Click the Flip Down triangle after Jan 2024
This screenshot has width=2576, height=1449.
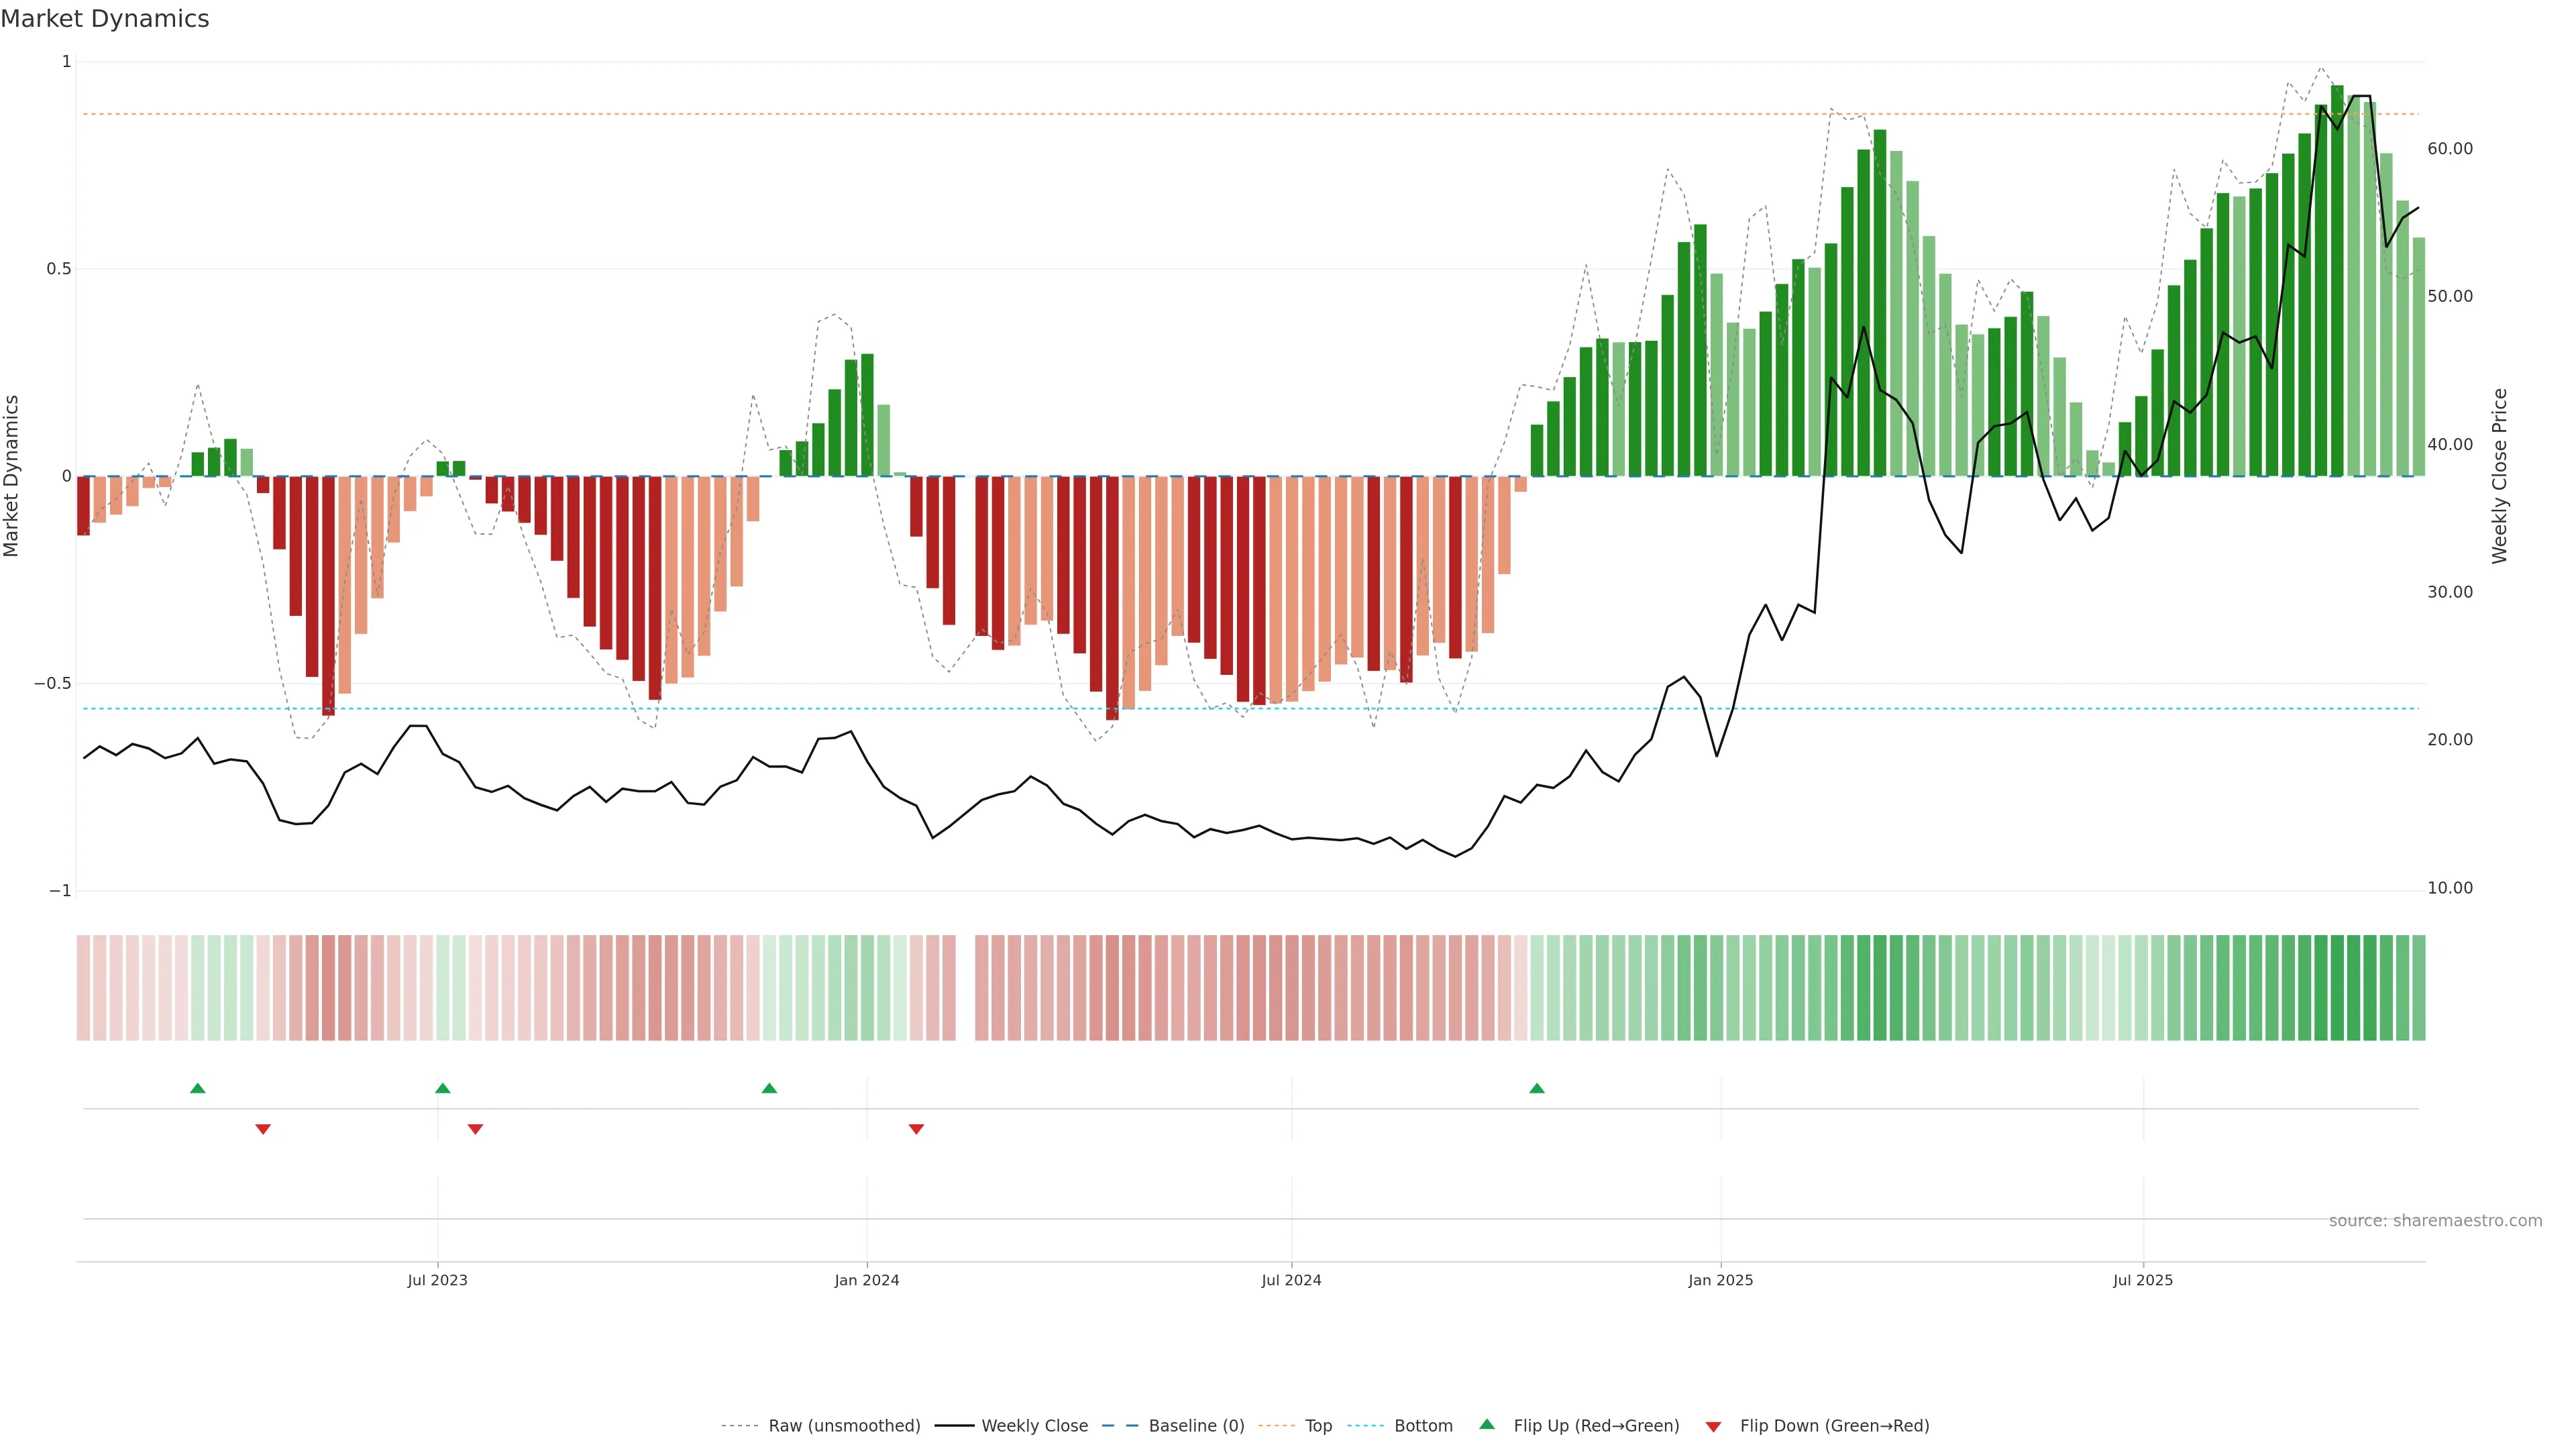[916, 1129]
